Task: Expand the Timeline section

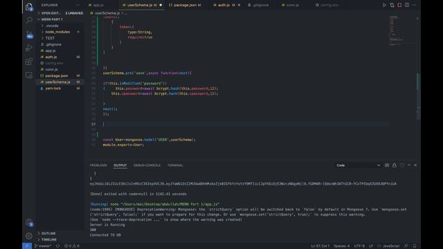Action: pos(61,239)
